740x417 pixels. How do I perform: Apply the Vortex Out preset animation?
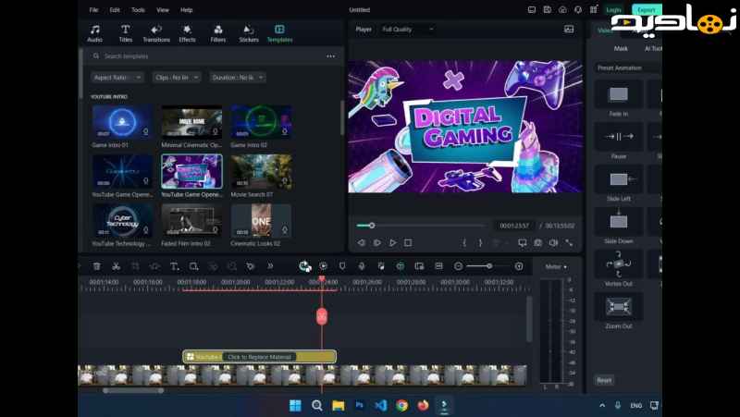click(618, 268)
